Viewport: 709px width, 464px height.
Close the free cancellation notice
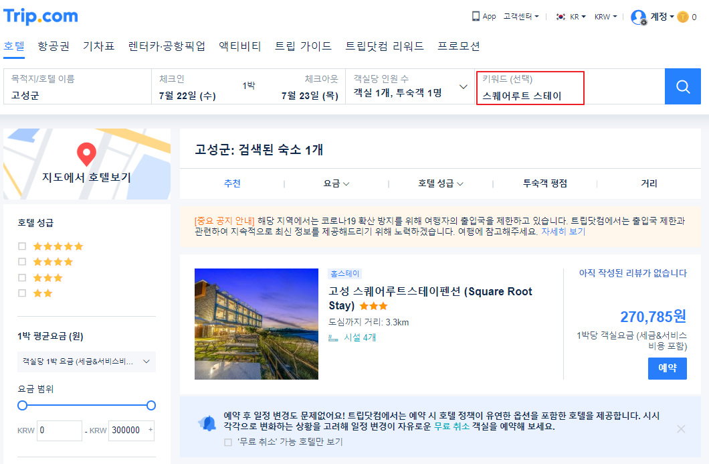pyautogui.click(x=681, y=429)
